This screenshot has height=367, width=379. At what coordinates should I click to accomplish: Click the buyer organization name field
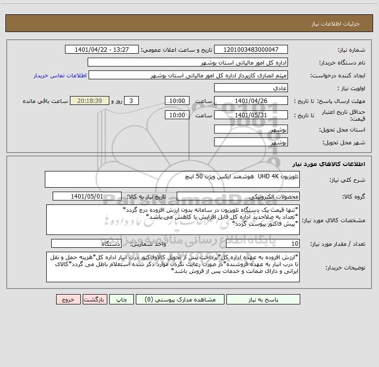tap(188, 62)
